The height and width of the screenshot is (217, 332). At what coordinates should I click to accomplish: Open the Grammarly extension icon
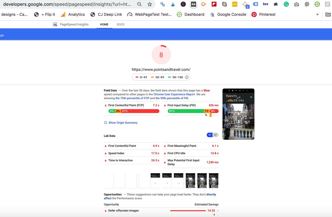point(286,4)
